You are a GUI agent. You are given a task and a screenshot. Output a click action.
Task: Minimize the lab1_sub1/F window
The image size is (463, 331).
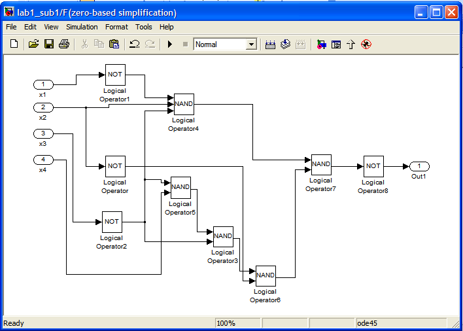[420, 12]
